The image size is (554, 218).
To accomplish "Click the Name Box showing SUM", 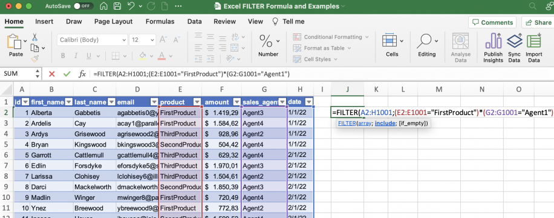I will [x=21, y=74].
